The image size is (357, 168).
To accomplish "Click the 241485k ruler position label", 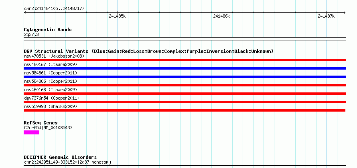I will [x=117, y=16].
